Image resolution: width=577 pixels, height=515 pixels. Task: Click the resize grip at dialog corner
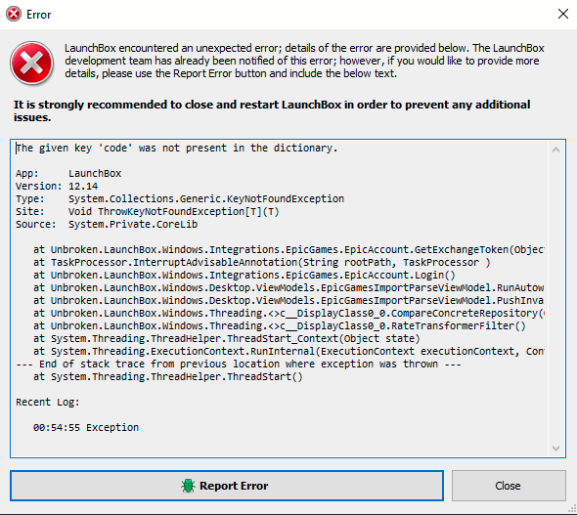point(572,509)
